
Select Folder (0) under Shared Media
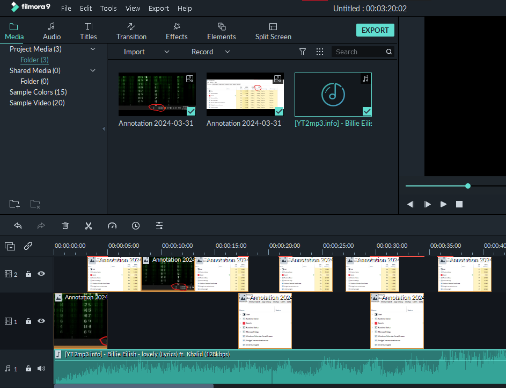pos(34,81)
